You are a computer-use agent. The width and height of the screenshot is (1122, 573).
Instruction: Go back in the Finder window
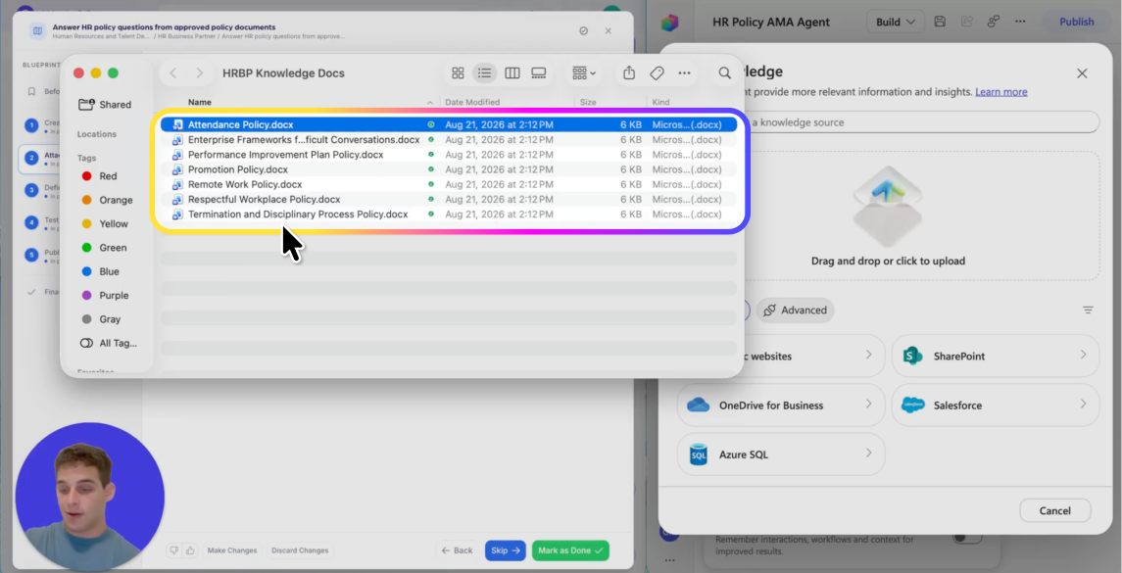tap(173, 72)
